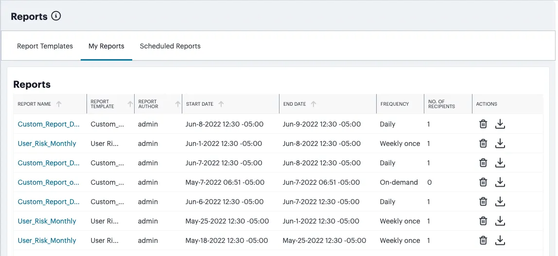This screenshot has width=558, height=256.
Task: Open the Custom_Report_o... report link
Action: [x=49, y=182]
